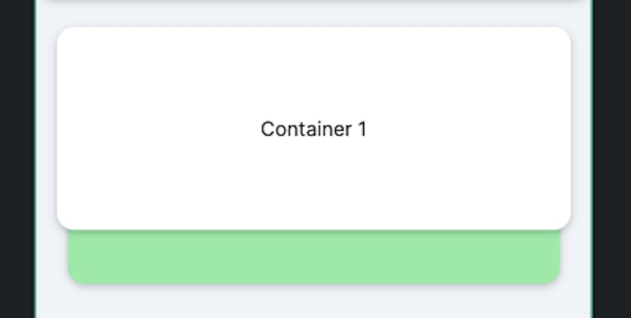Click the gray margin right of the Container 1 card
Image resolution: width=631 pixels, height=318 pixels.
(x=582, y=128)
